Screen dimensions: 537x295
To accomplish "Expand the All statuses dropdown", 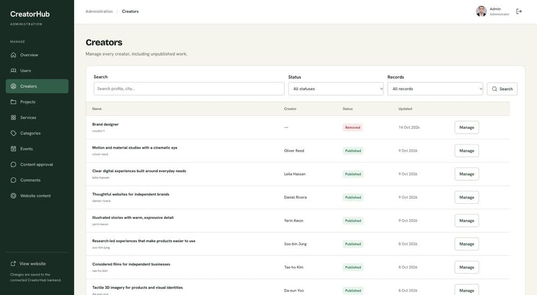I will pyautogui.click(x=336, y=88).
